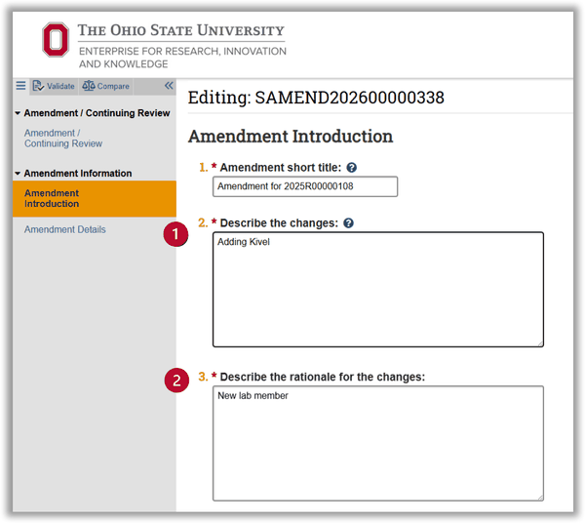Collapse the sidebar with double-chevron icon

(169, 86)
